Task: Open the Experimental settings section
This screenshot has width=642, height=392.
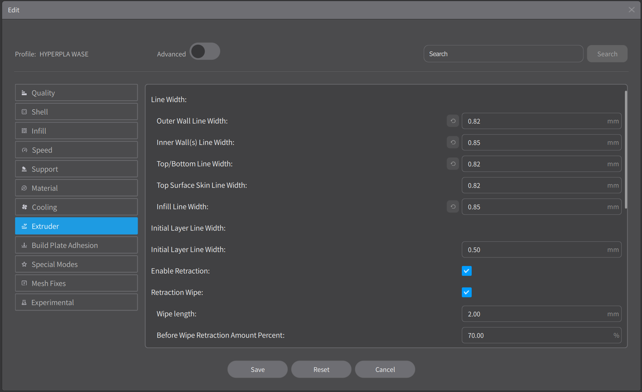Action: [x=76, y=302]
